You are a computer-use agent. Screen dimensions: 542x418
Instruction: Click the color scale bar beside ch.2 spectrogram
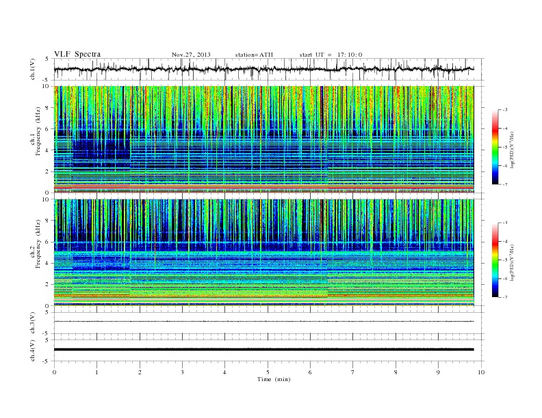pyautogui.click(x=495, y=260)
